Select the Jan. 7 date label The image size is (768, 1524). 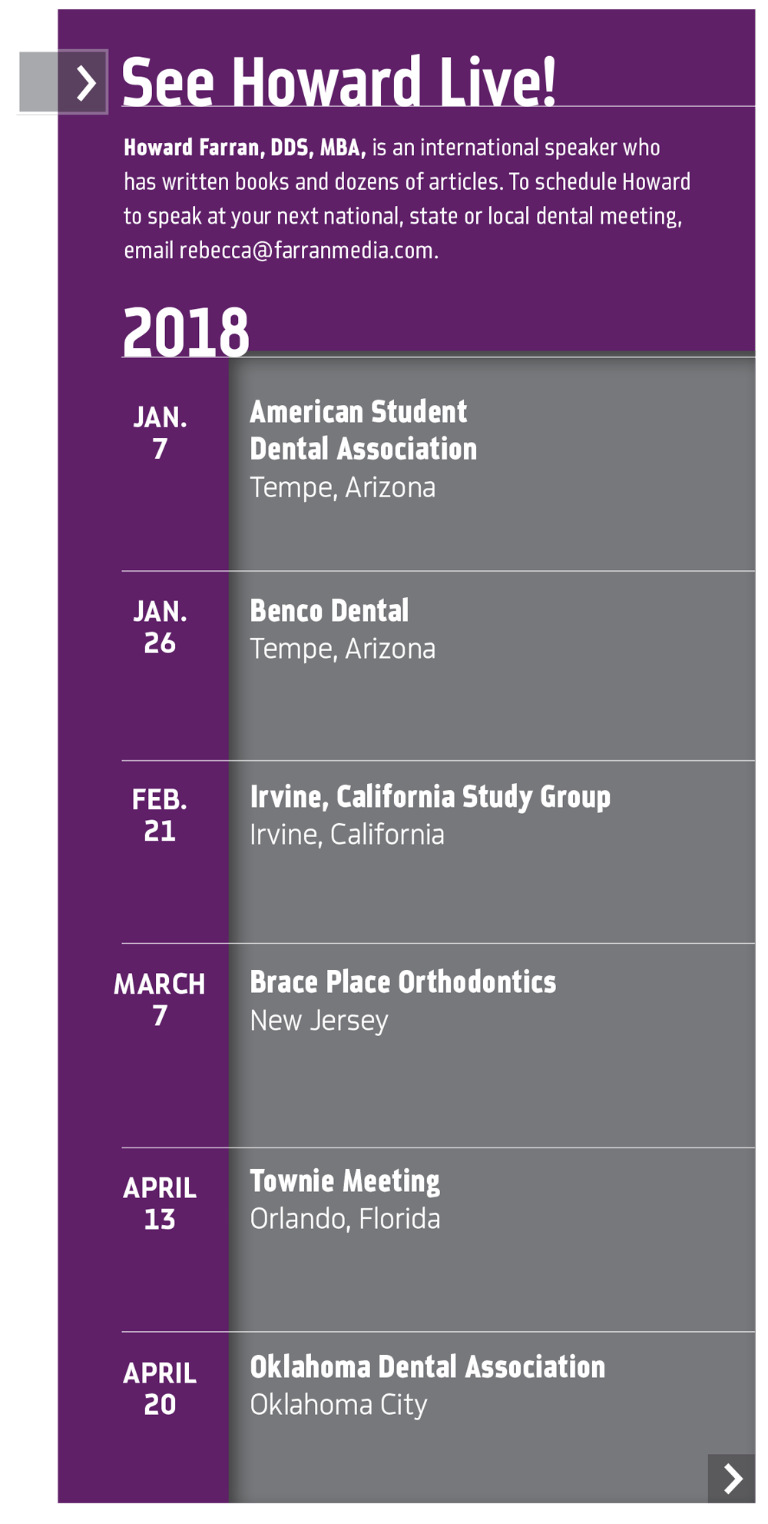(160, 433)
